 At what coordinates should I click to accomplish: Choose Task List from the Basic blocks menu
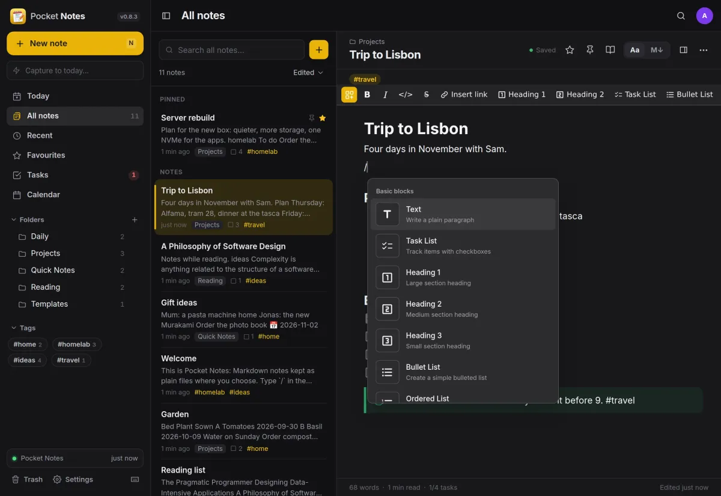(x=463, y=246)
